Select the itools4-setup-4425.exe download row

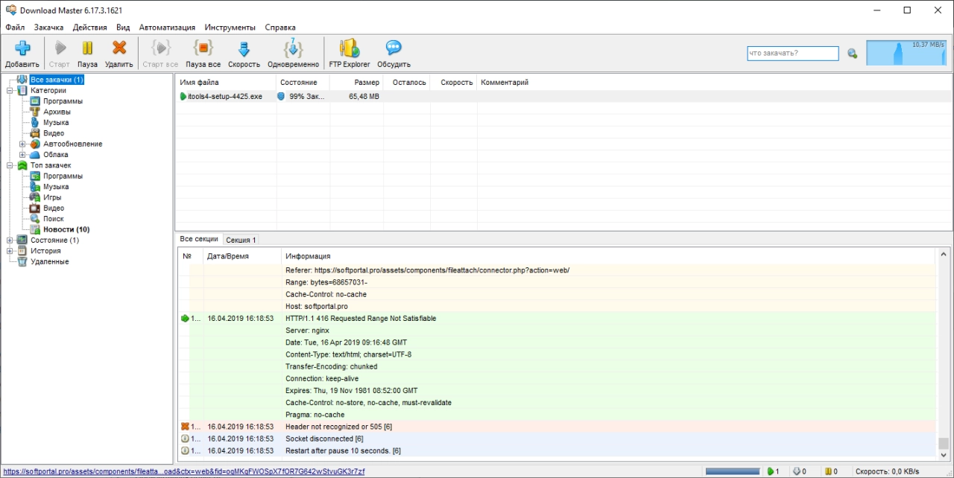tap(563, 96)
